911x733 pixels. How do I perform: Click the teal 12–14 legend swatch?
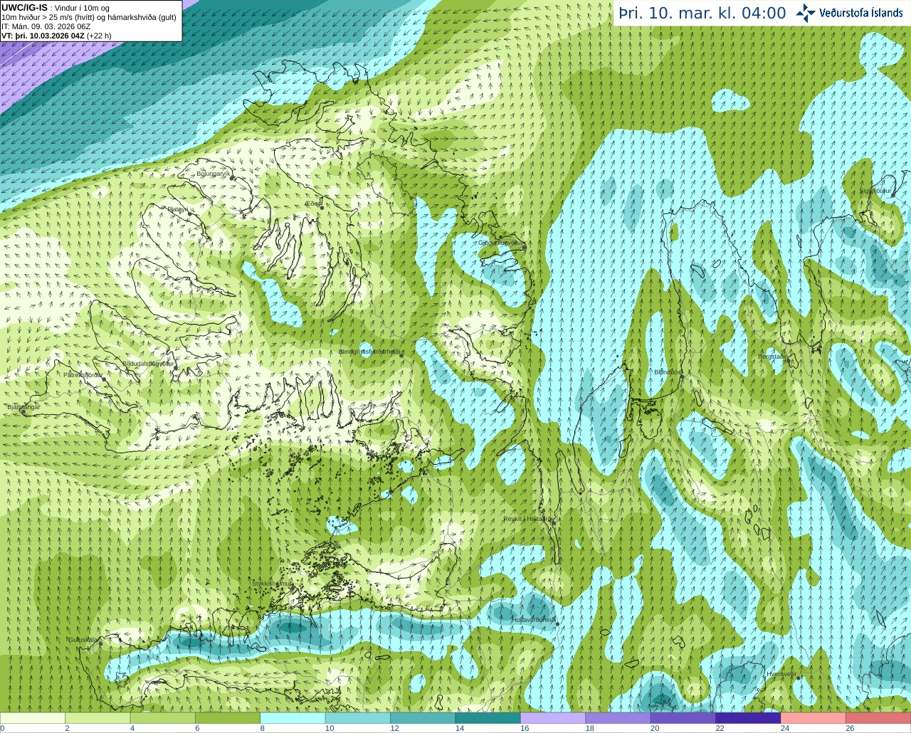point(423,718)
